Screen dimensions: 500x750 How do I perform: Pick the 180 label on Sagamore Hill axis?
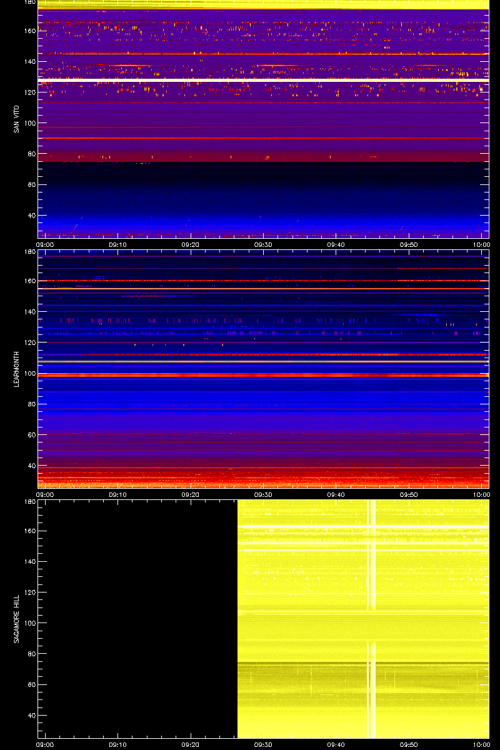[x=29, y=502]
